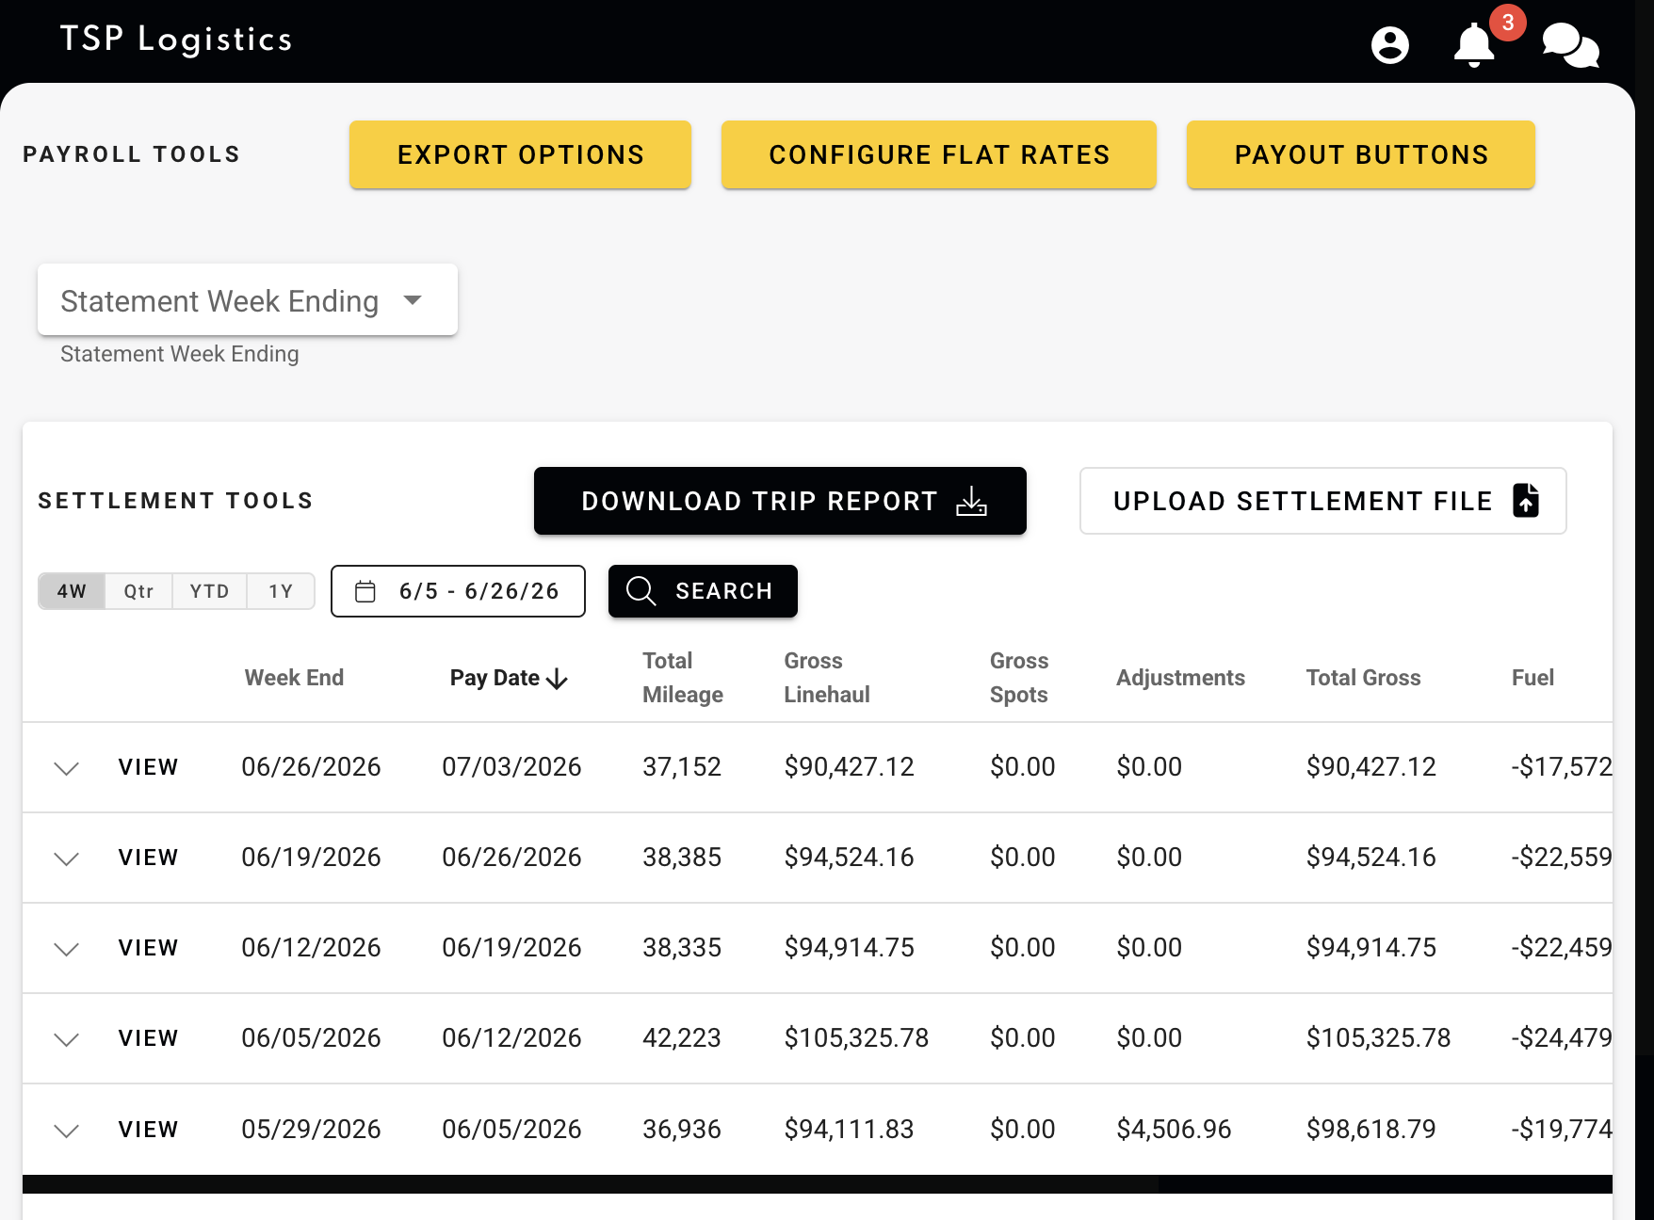View settlement for week ending 06/12/2026

148,948
